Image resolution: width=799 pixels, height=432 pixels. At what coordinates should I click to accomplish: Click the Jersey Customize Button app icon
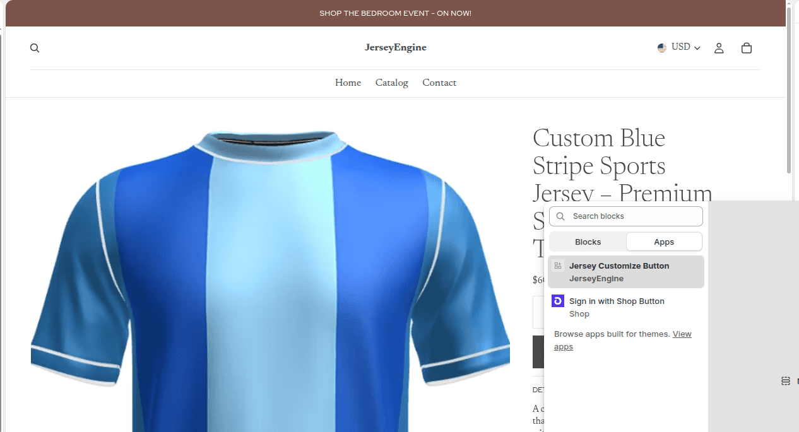(x=558, y=266)
